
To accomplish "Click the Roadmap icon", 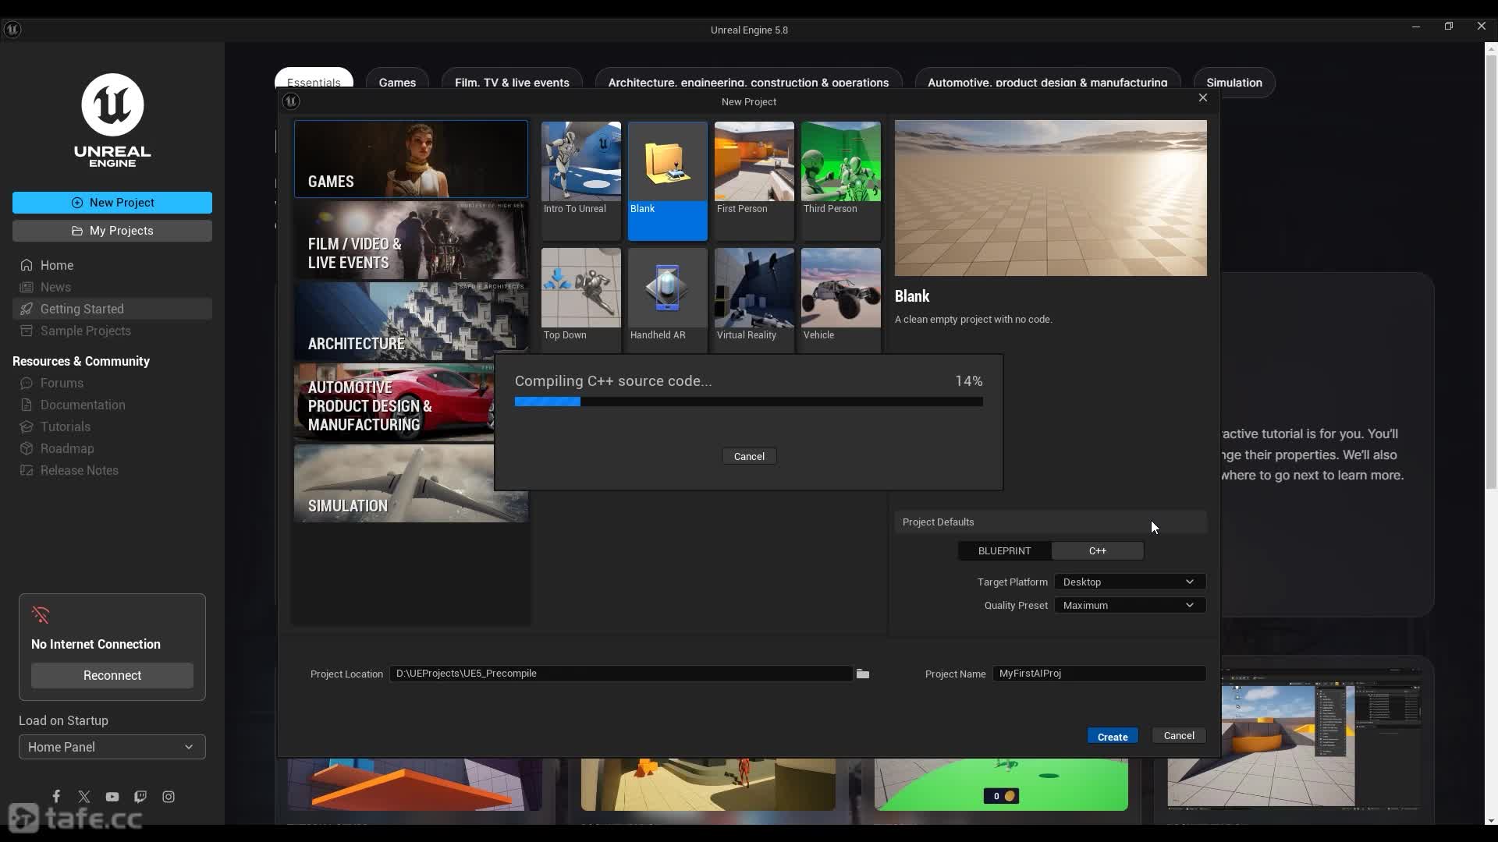I will 27,449.
